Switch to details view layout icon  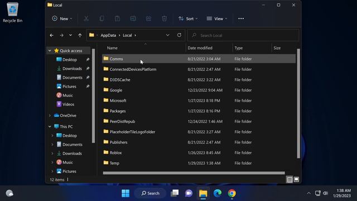click(x=290, y=180)
